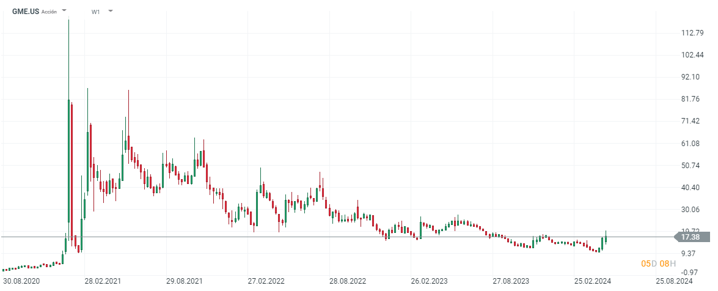Select the W1 interval label
Screen dimensions: 718x291
point(96,12)
